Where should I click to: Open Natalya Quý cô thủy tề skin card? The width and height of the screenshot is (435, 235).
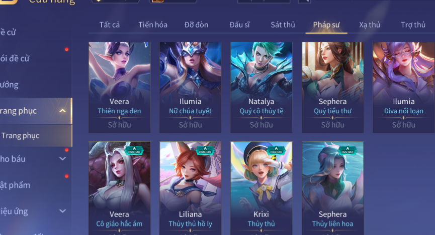(x=262, y=87)
